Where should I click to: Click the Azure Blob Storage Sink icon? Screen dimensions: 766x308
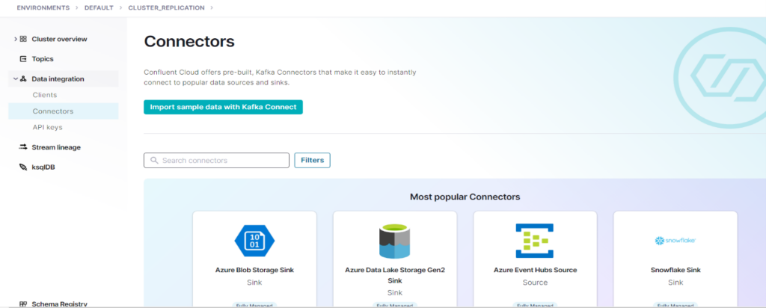point(254,240)
